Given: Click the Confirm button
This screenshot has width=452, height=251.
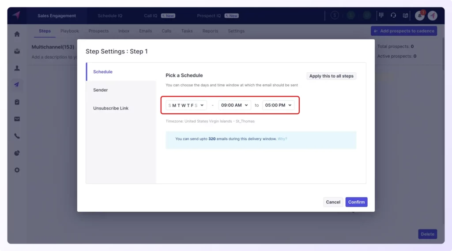Looking at the screenshot, I should (356, 202).
